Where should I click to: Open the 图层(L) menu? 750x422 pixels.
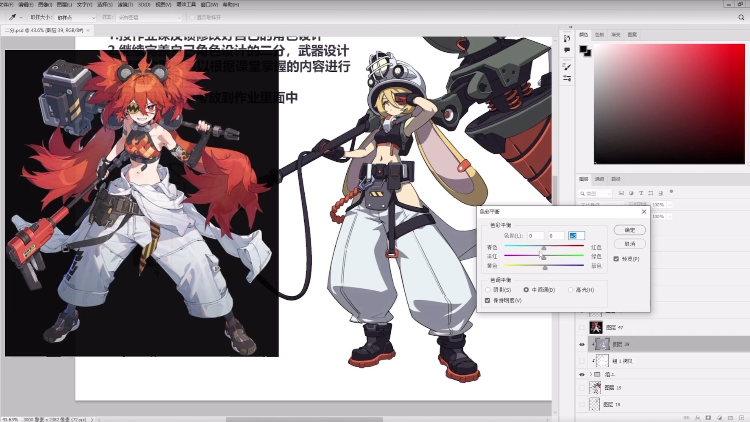[x=64, y=4]
